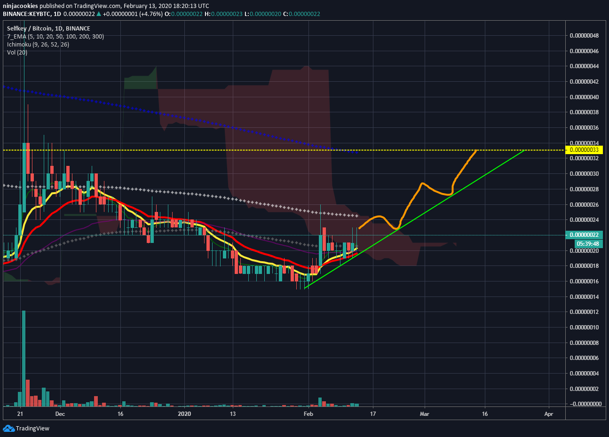Viewport: 609px width, 437px height.
Task: Click the 0.00000030 price axis label
Action: (585, 174)
